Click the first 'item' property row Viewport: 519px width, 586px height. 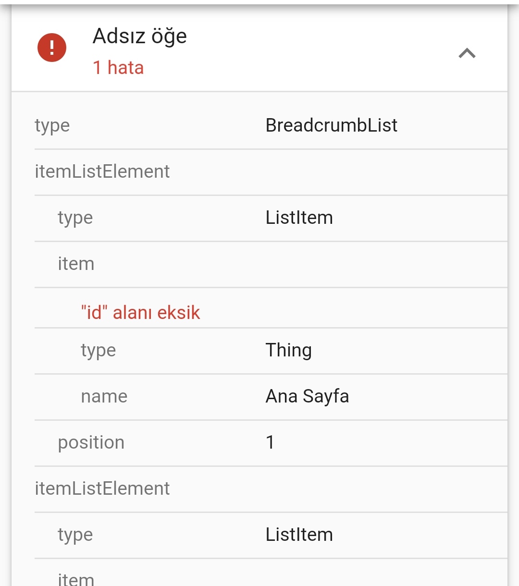(x=271, y=264)
